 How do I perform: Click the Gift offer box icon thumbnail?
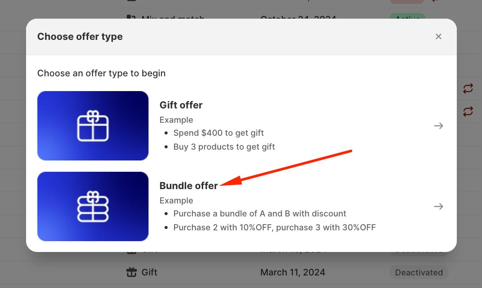point(93,126)
